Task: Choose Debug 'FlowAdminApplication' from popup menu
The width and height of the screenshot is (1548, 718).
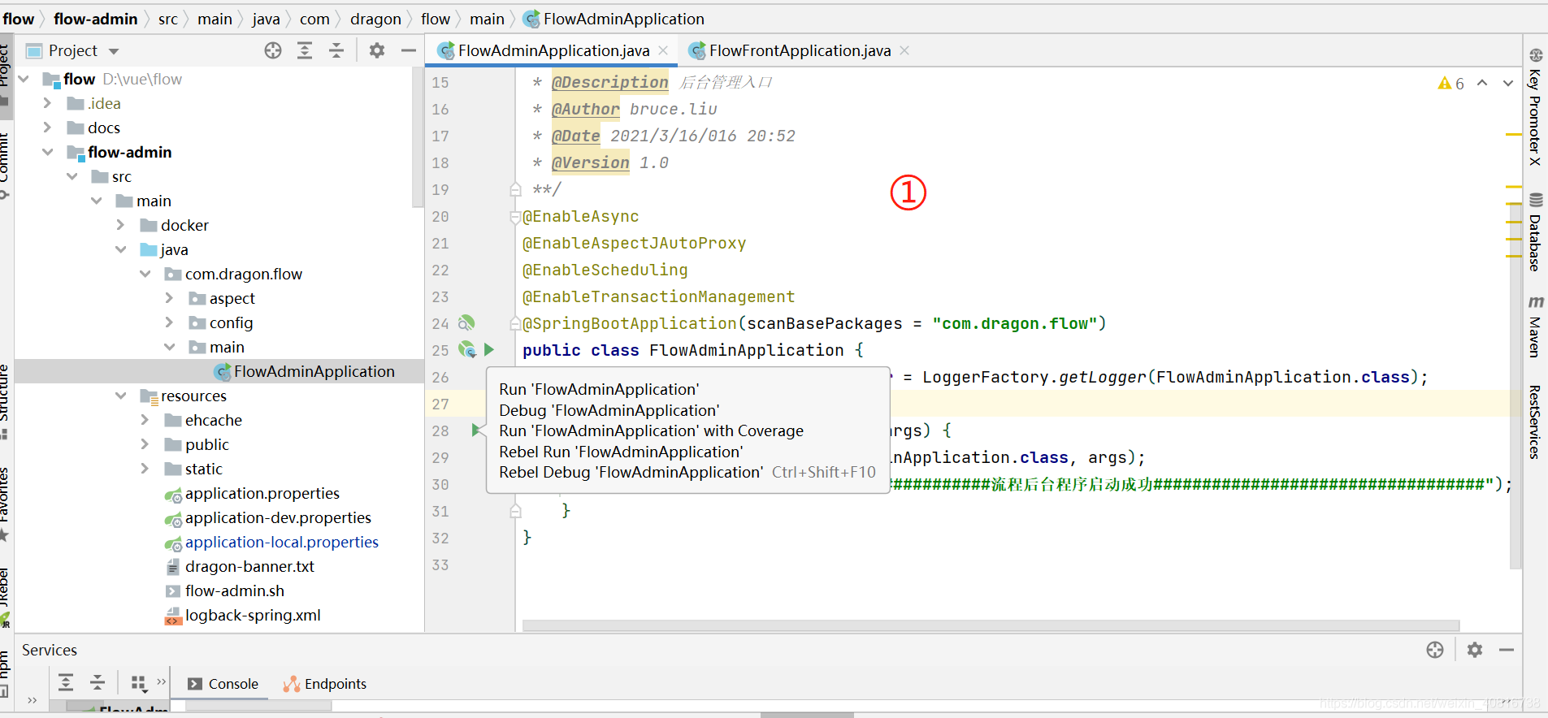Action: (609, 410)
